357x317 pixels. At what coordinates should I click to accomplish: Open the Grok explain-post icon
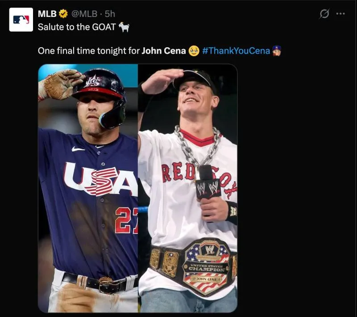point(324,14)
